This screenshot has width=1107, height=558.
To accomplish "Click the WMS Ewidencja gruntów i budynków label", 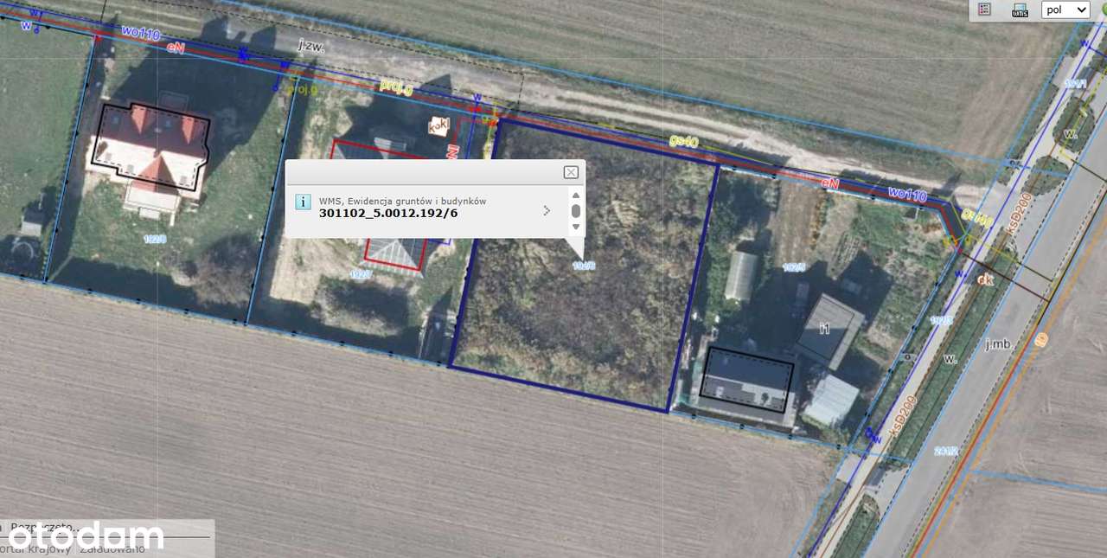I will click(403, 201).
